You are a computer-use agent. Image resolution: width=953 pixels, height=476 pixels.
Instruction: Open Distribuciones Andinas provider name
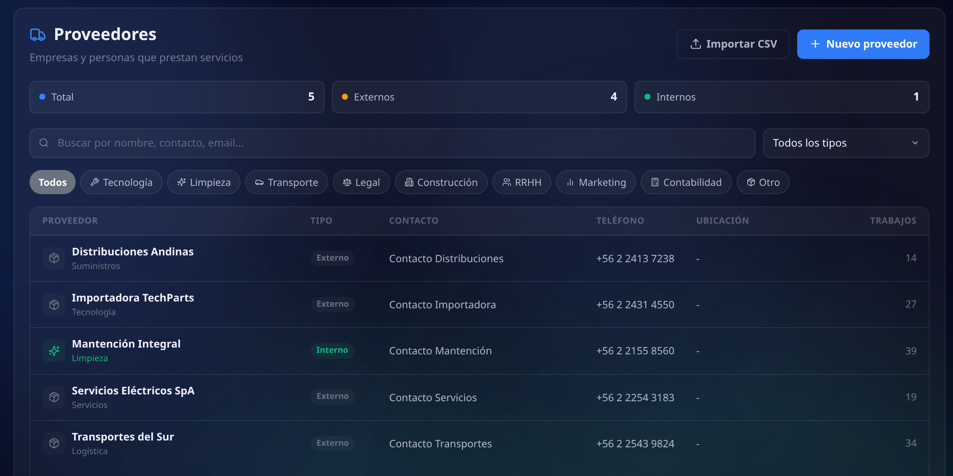tap(133, 252)
